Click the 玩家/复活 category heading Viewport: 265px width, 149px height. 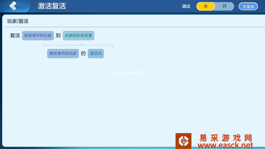pos(18,21)
